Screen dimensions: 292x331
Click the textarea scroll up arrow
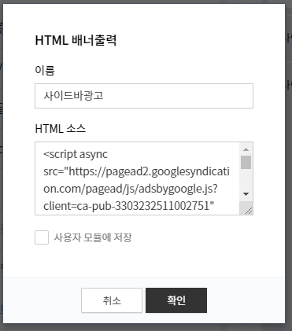click(246, 149)
